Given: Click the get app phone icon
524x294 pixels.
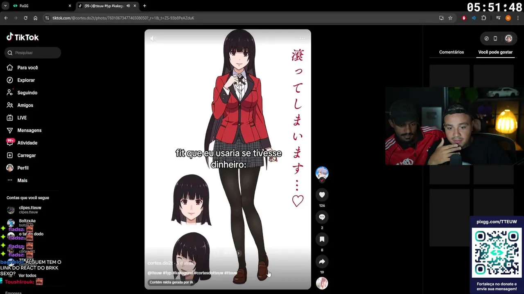Looking at the screenshot, I should coord(495,38).
